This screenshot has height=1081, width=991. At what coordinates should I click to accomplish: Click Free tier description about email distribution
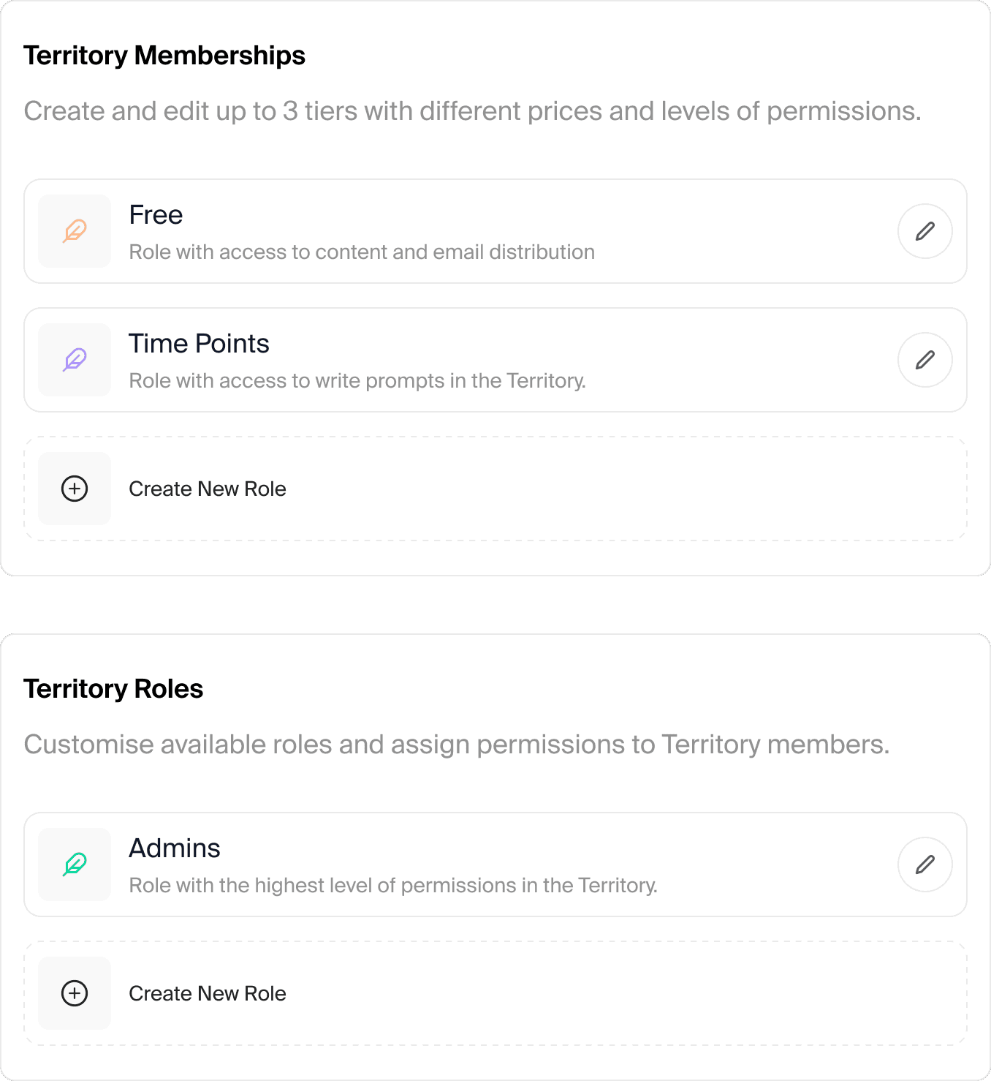(362, 252)
